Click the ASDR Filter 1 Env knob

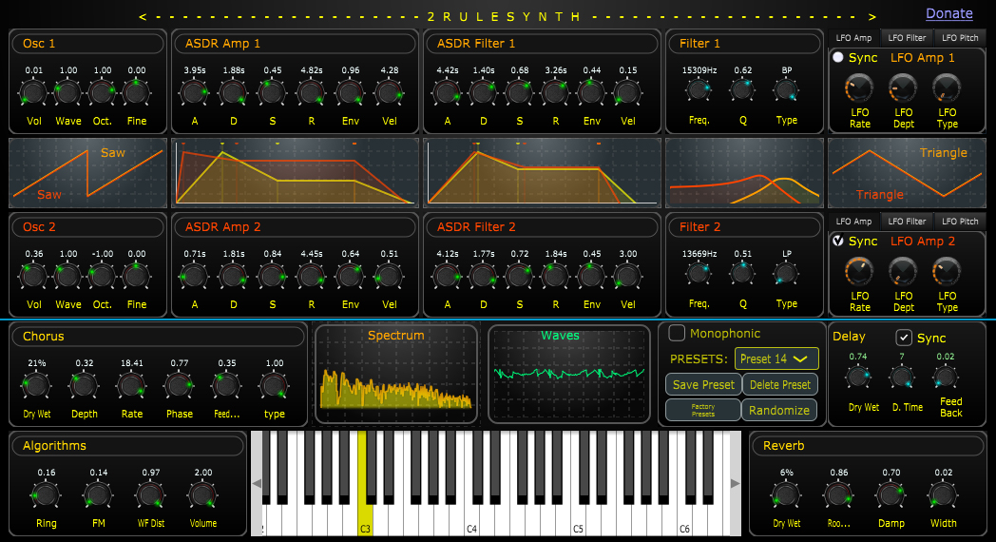click(591, 93)
